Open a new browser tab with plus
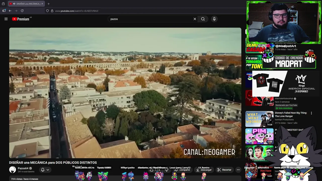 click(49, 4)
